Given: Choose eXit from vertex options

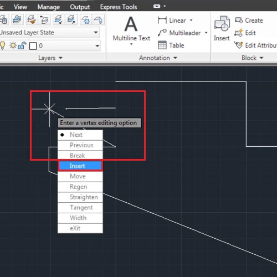Looking at the screenshot, I should click(x=80, y=228).
